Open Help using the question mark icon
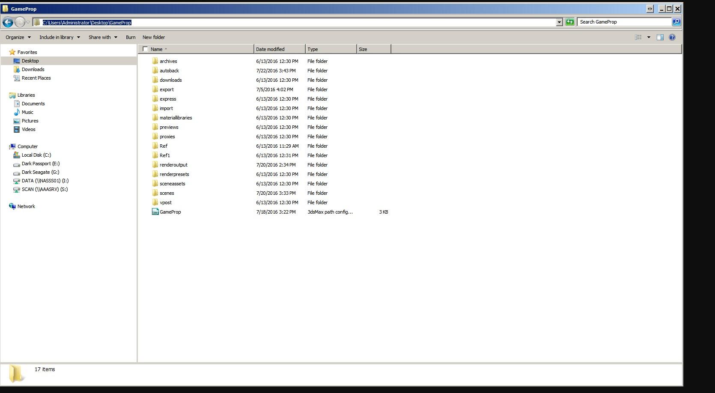This screenshot has height=393, width=715. (672, 37)
